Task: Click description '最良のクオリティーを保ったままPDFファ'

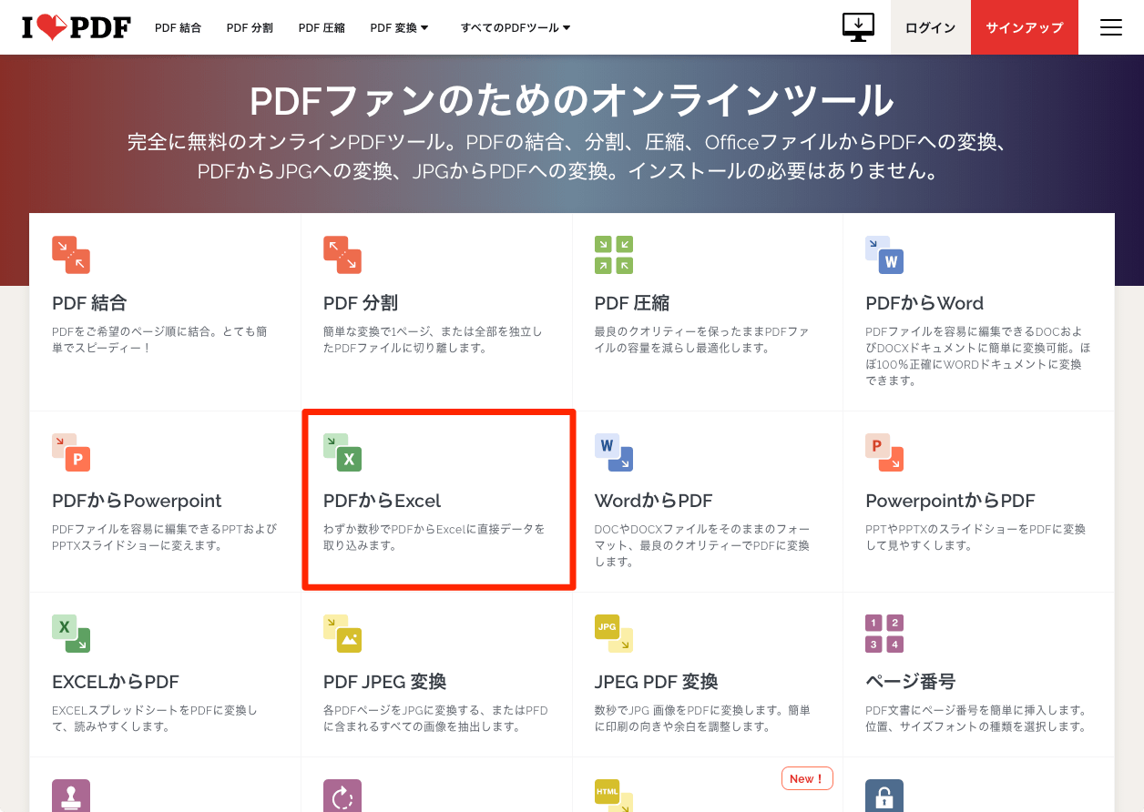Action: (701, 332)
